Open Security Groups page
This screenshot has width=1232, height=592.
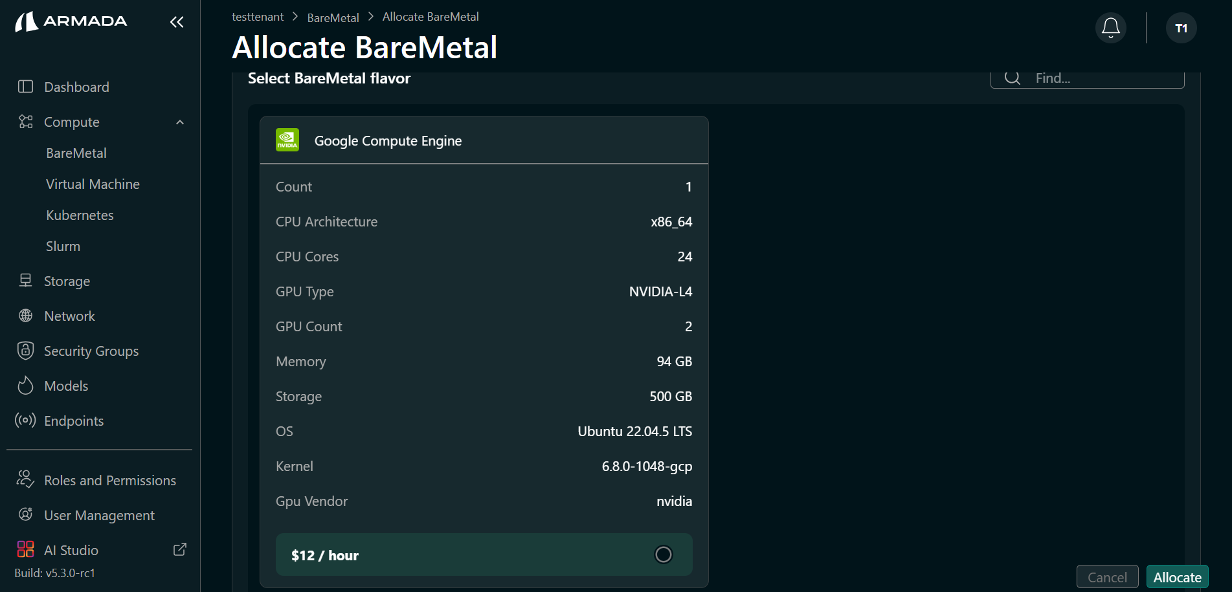pos(91,351)
